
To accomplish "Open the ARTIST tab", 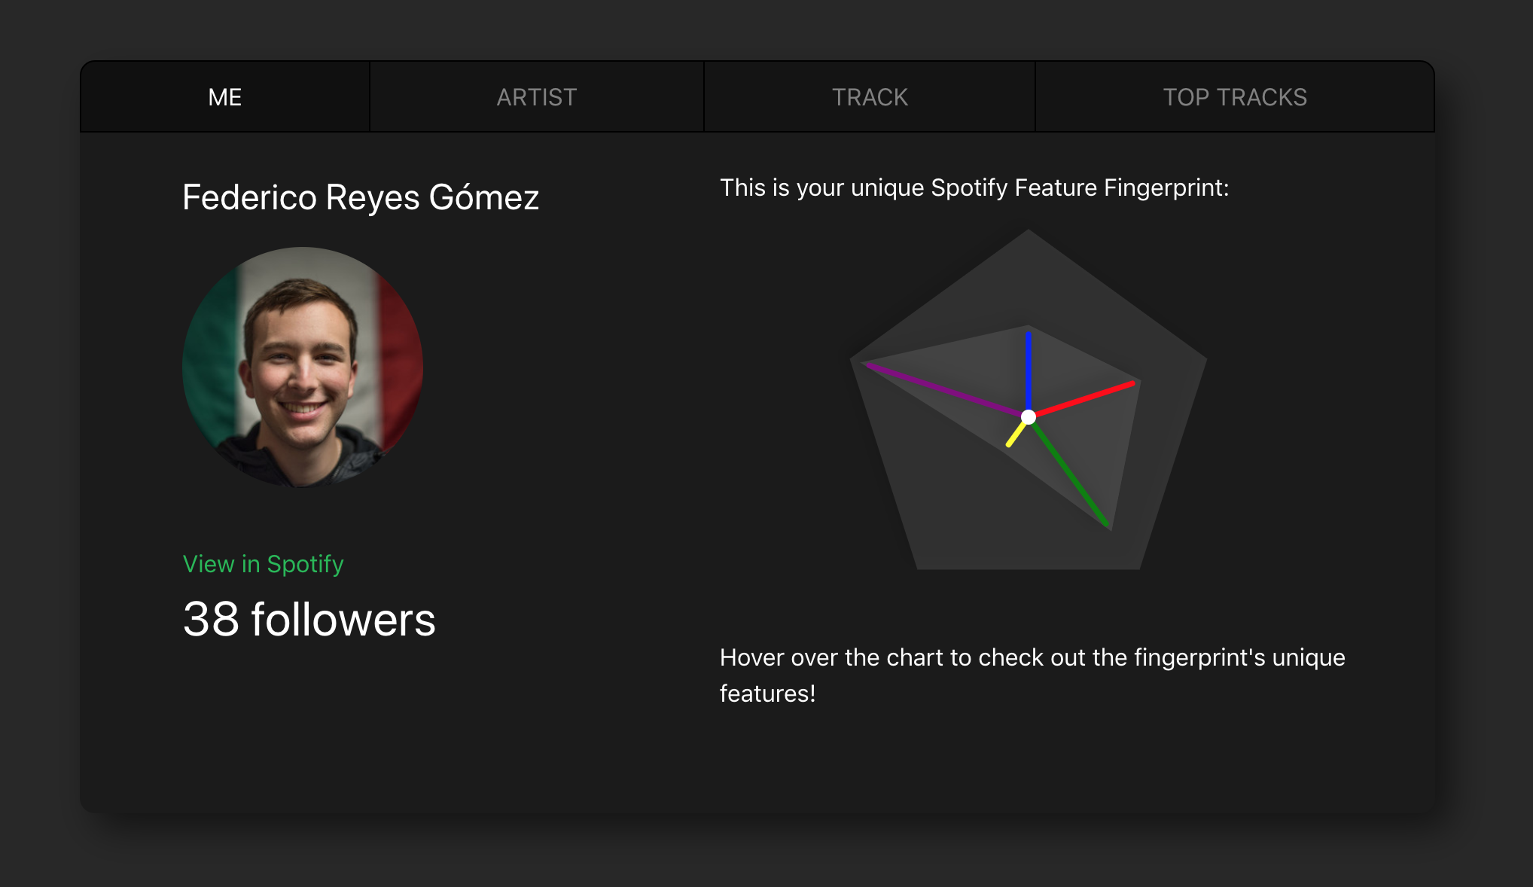I will click(537, 97).
